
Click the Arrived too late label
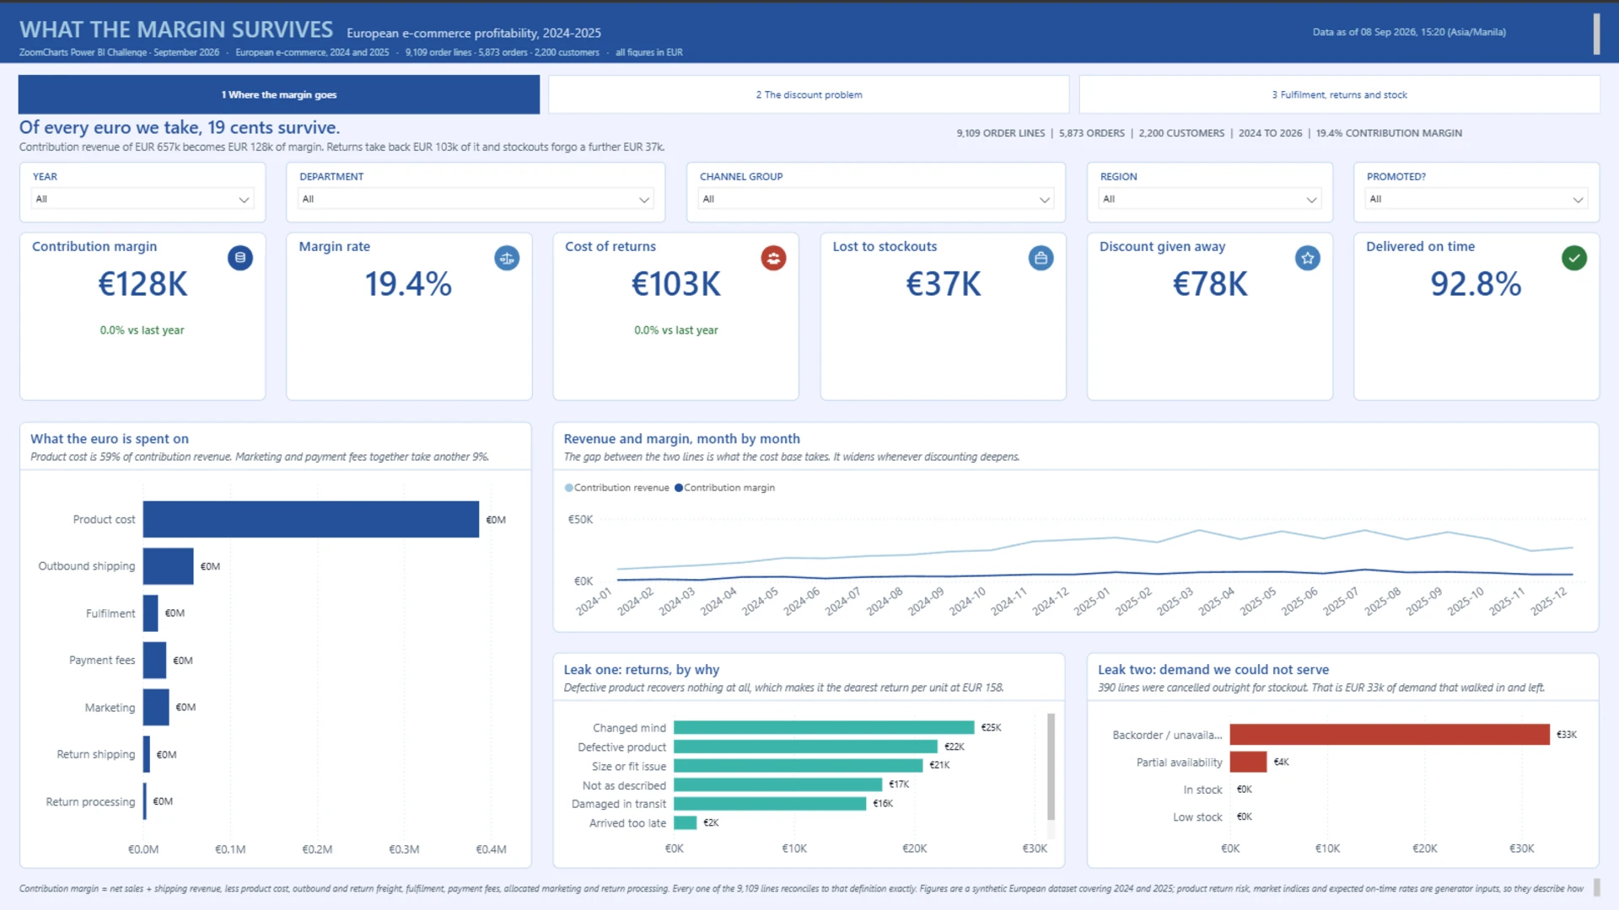pyautogui.click(x=627, y=823)
